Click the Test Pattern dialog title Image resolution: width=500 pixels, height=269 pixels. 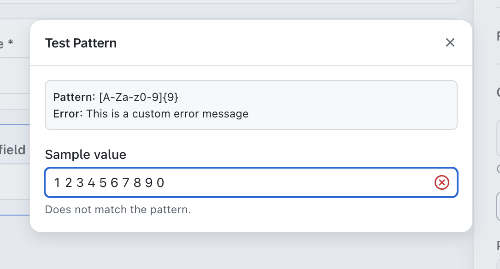[x=81, y=43]
